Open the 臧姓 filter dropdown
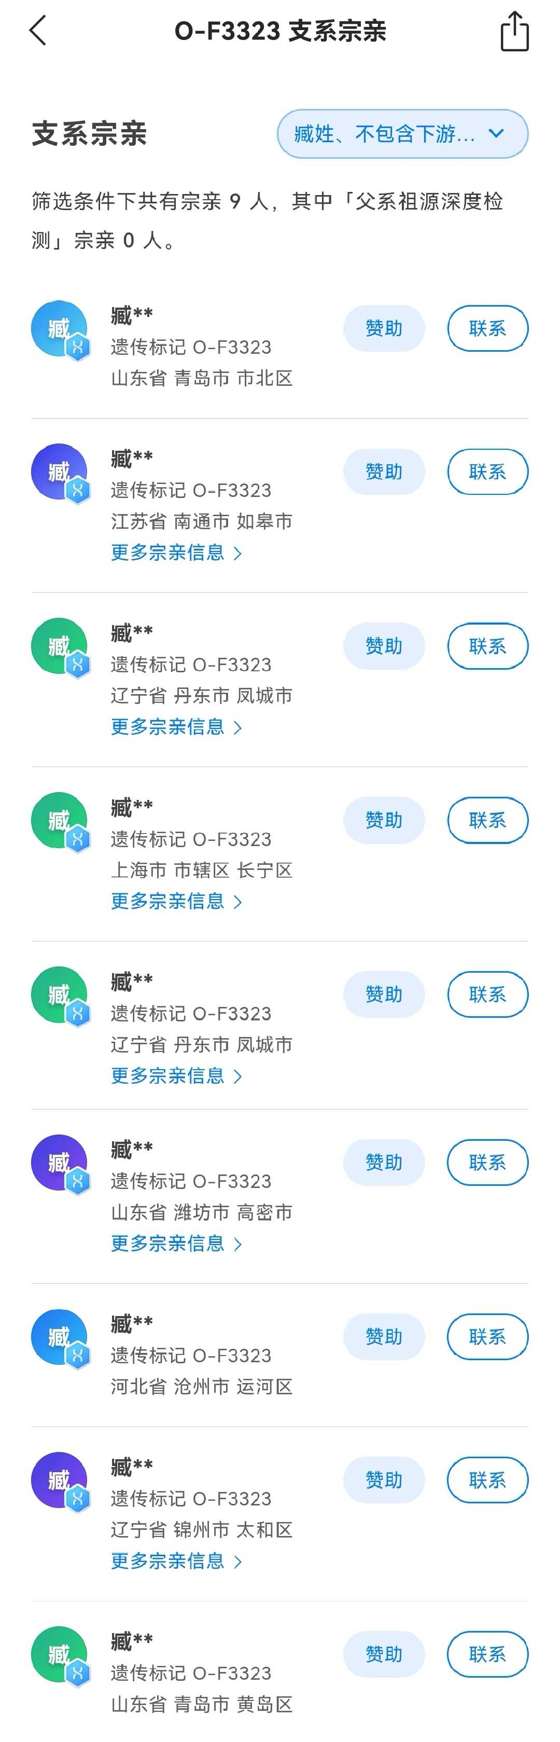This screenshot has height=1742, width=560. coord(402,134)
